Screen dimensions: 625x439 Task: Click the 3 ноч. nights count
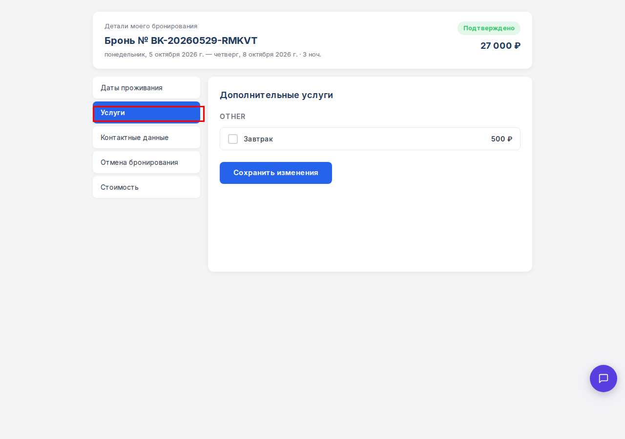click(x=312, y=54)
